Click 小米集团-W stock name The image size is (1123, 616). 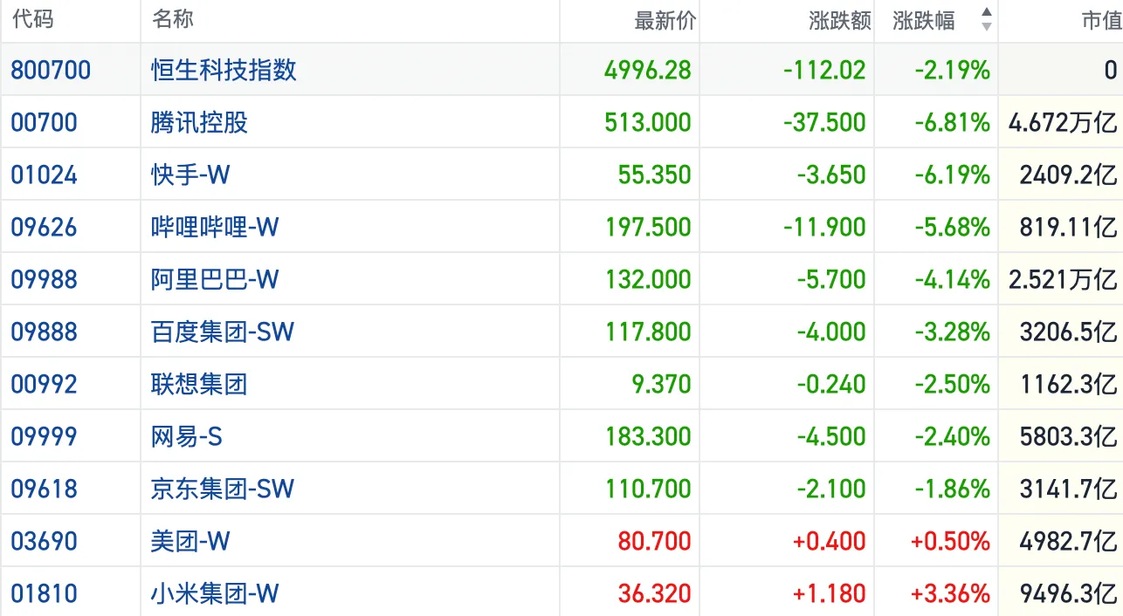coord(215,593)
